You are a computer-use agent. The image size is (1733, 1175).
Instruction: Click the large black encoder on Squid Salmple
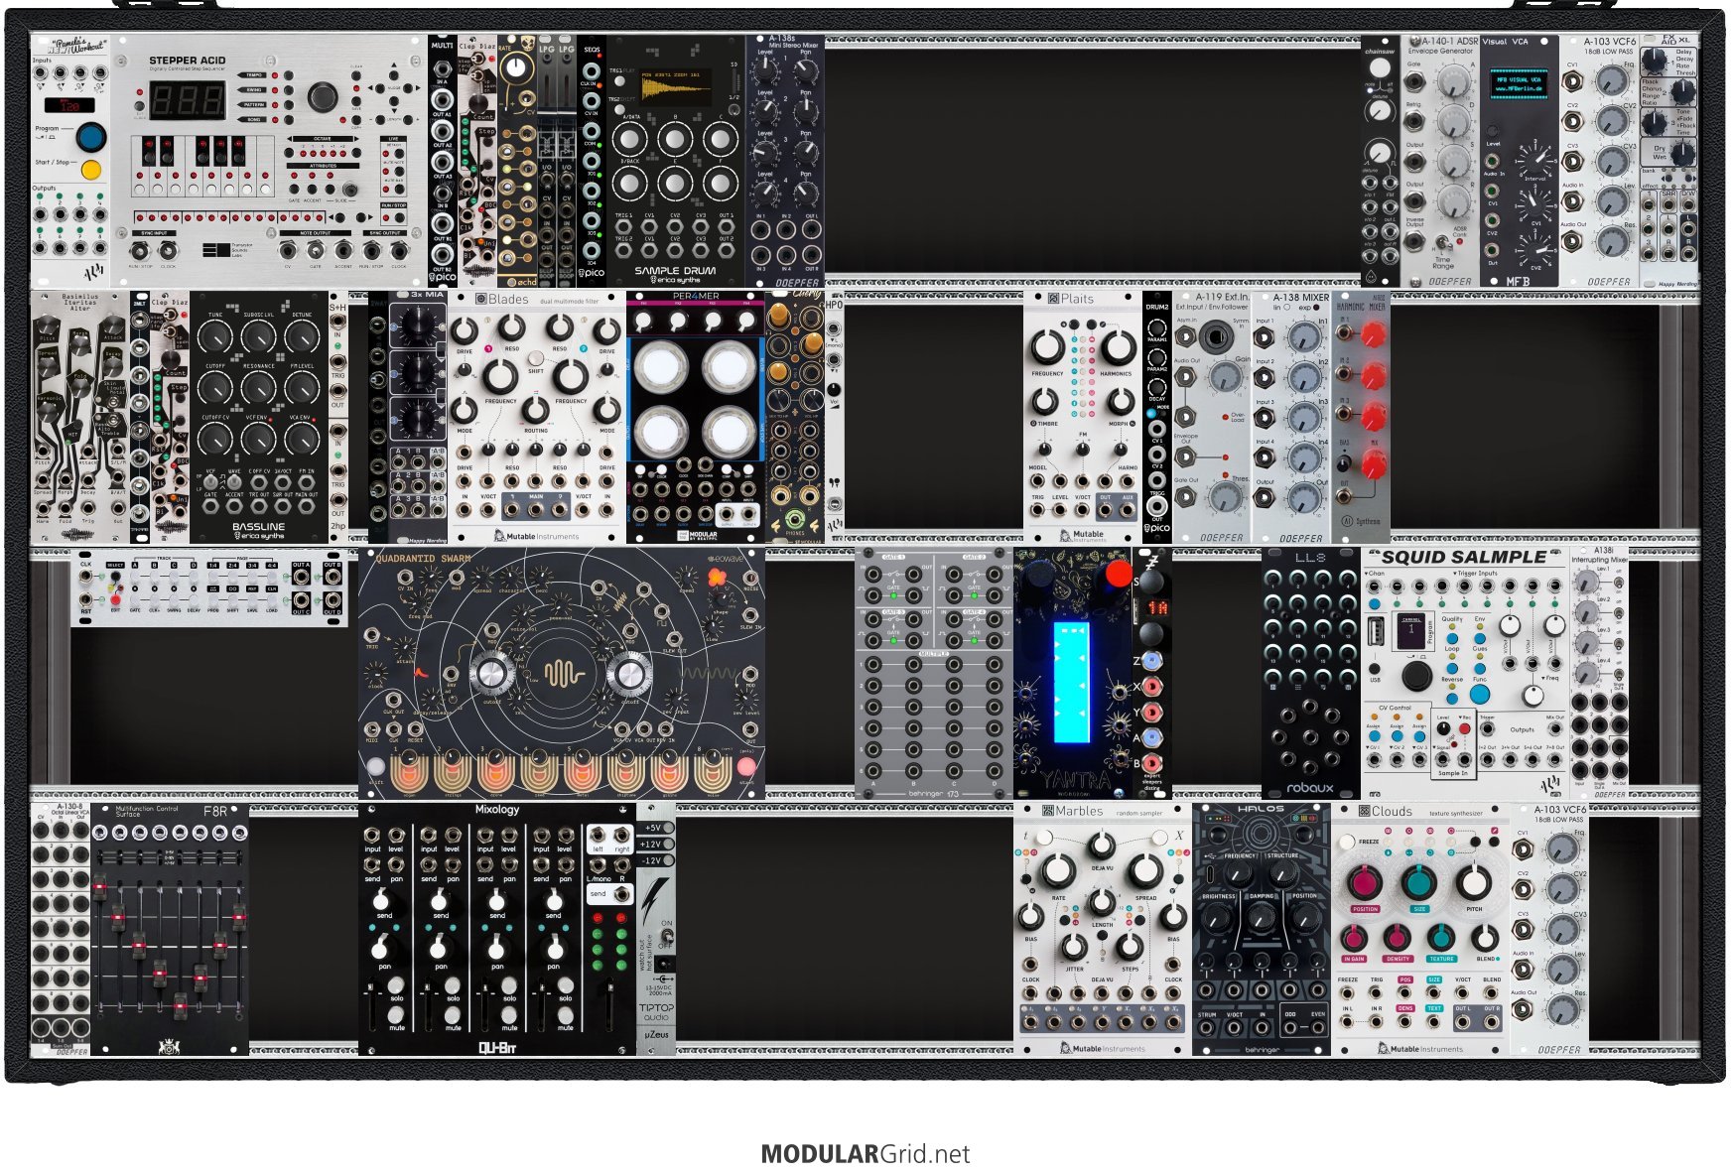(x=1416, y=676)
